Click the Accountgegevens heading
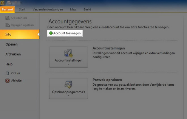This screenshot has width=187, height=119. (x=70, y=21)
